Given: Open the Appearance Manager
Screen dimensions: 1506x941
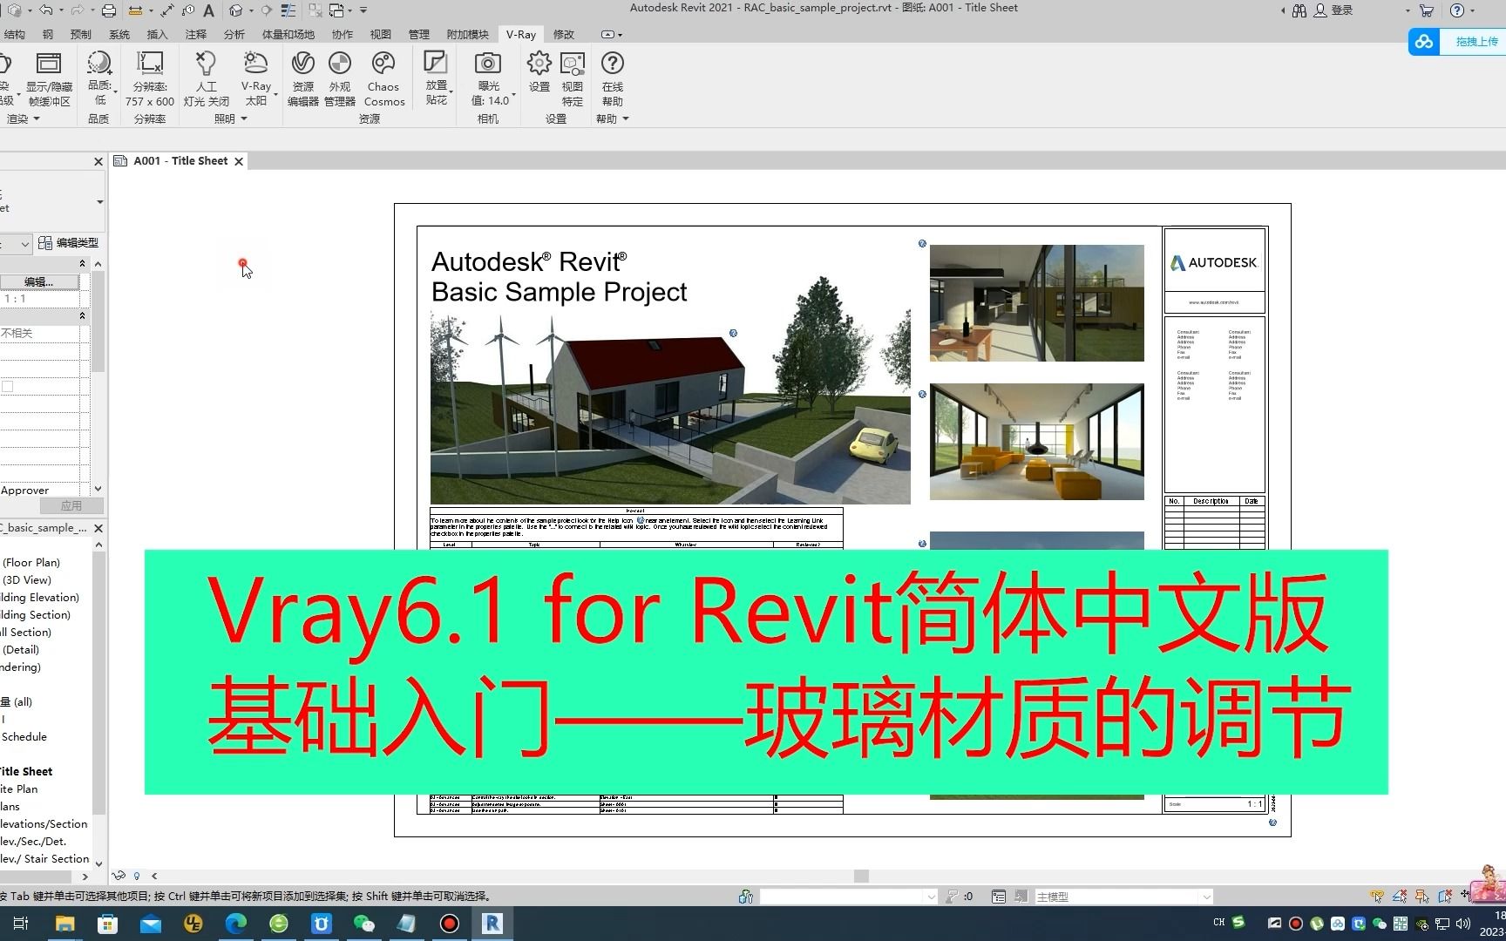Looking at the screenshot, I should 340,64.
